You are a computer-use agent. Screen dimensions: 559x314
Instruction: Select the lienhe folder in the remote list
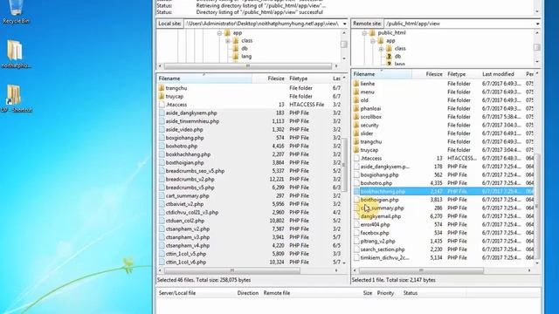coord(367,84)
